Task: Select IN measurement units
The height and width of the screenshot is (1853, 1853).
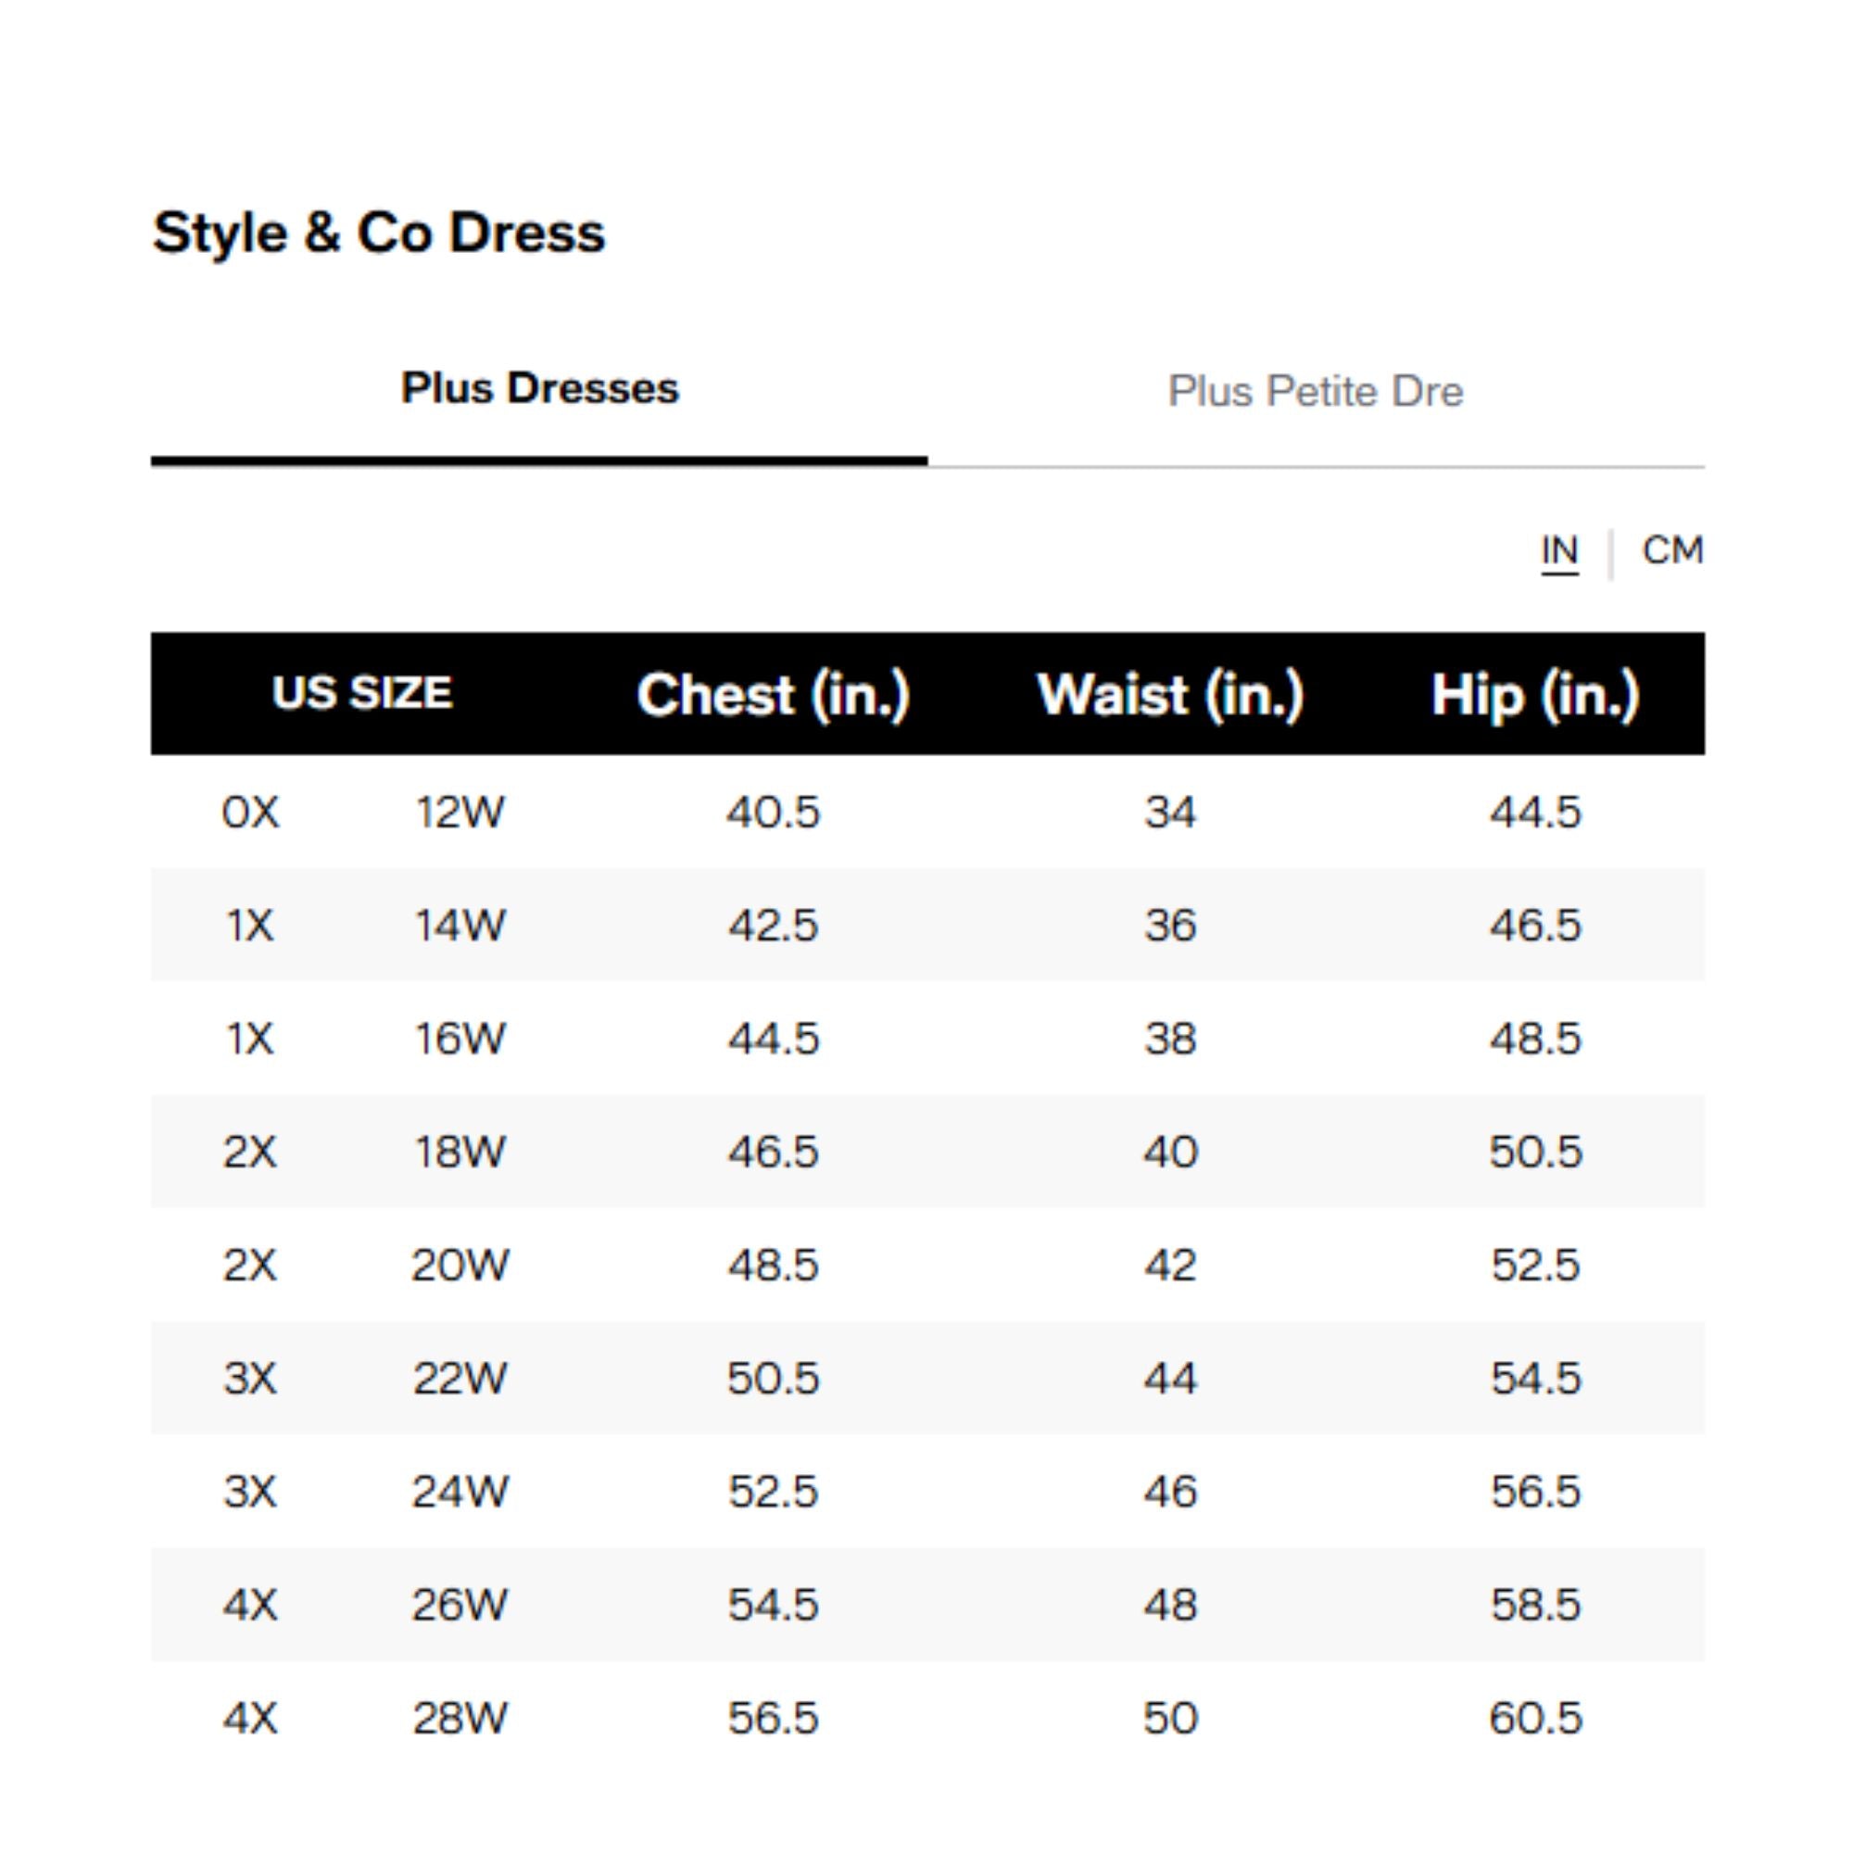Action: pyautogui.click(x=1558, y=550)
